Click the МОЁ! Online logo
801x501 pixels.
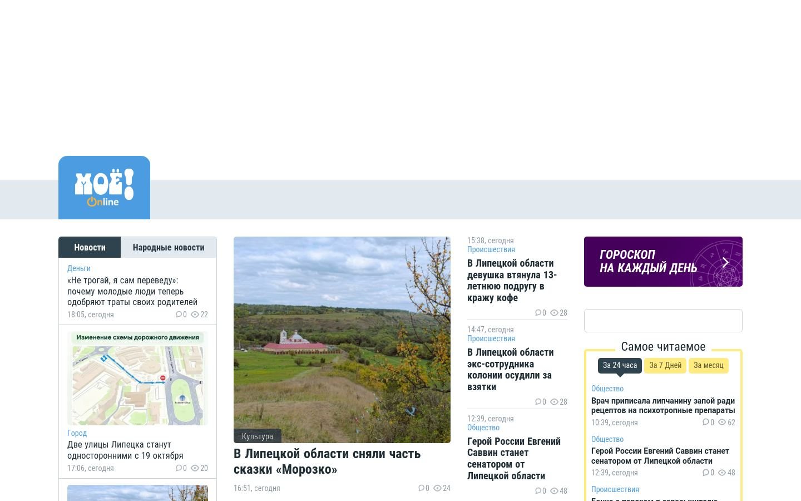coord(104,188)
